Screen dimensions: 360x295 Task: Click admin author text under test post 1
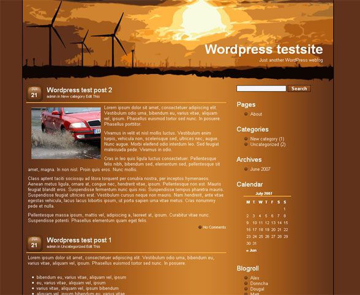pyautogui.click(x=51, y=247)
